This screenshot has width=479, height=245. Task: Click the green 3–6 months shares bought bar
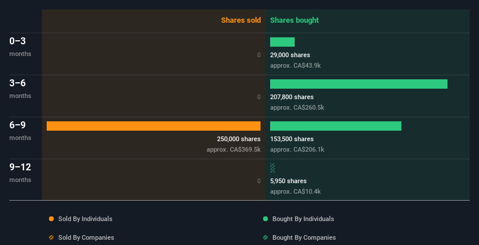point(359,84)
